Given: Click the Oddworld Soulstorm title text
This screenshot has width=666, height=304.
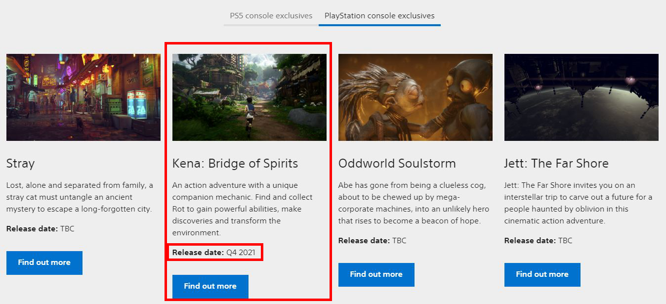Looking at the screenshot, I should [x=397, y=164].
